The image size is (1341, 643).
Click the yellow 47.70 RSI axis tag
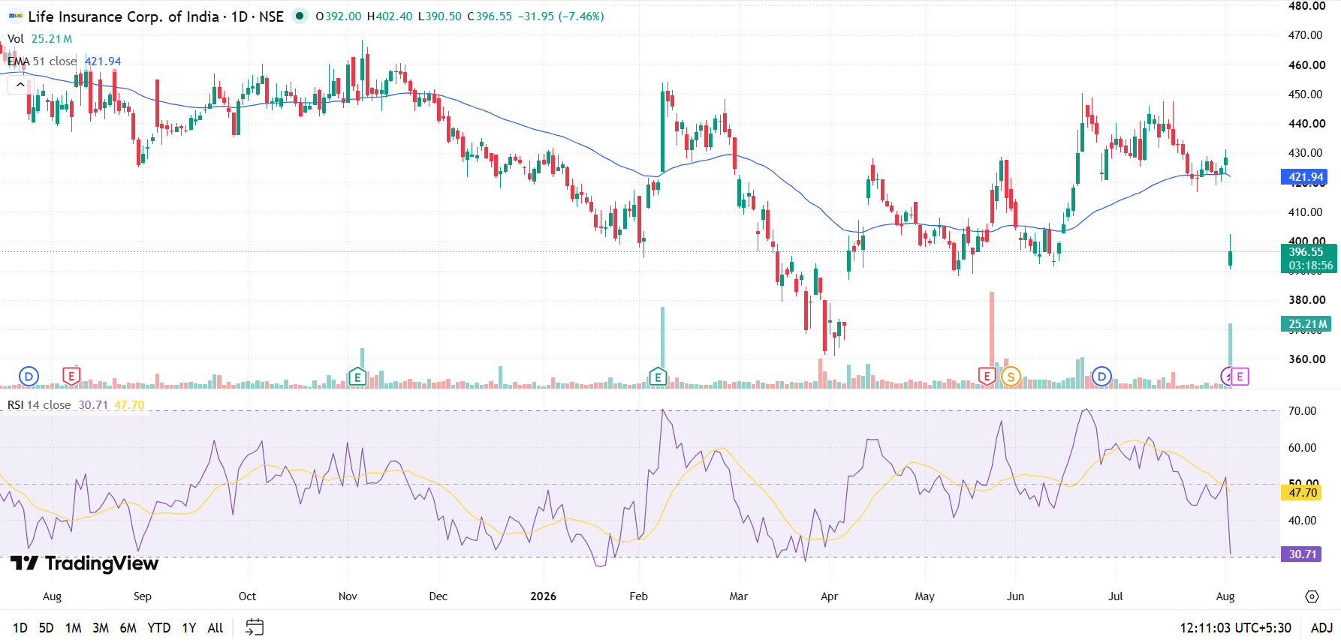pos(1303,492)
